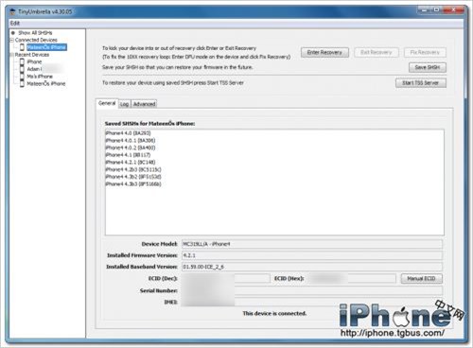Click the phone icon beside Mo's iPhone
Image resolution: width=473 pixels, height=348 pixels.
[x=22, y=76]
